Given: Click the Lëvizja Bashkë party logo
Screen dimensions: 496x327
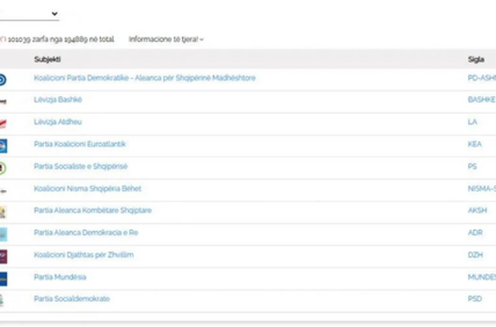Looking at the screenshot, I should click(x=3, y=102).
